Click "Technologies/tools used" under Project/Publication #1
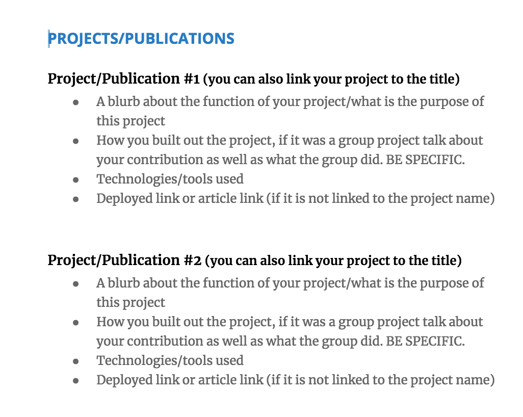This screenshot has height=417, width=523. pos(170,179)
